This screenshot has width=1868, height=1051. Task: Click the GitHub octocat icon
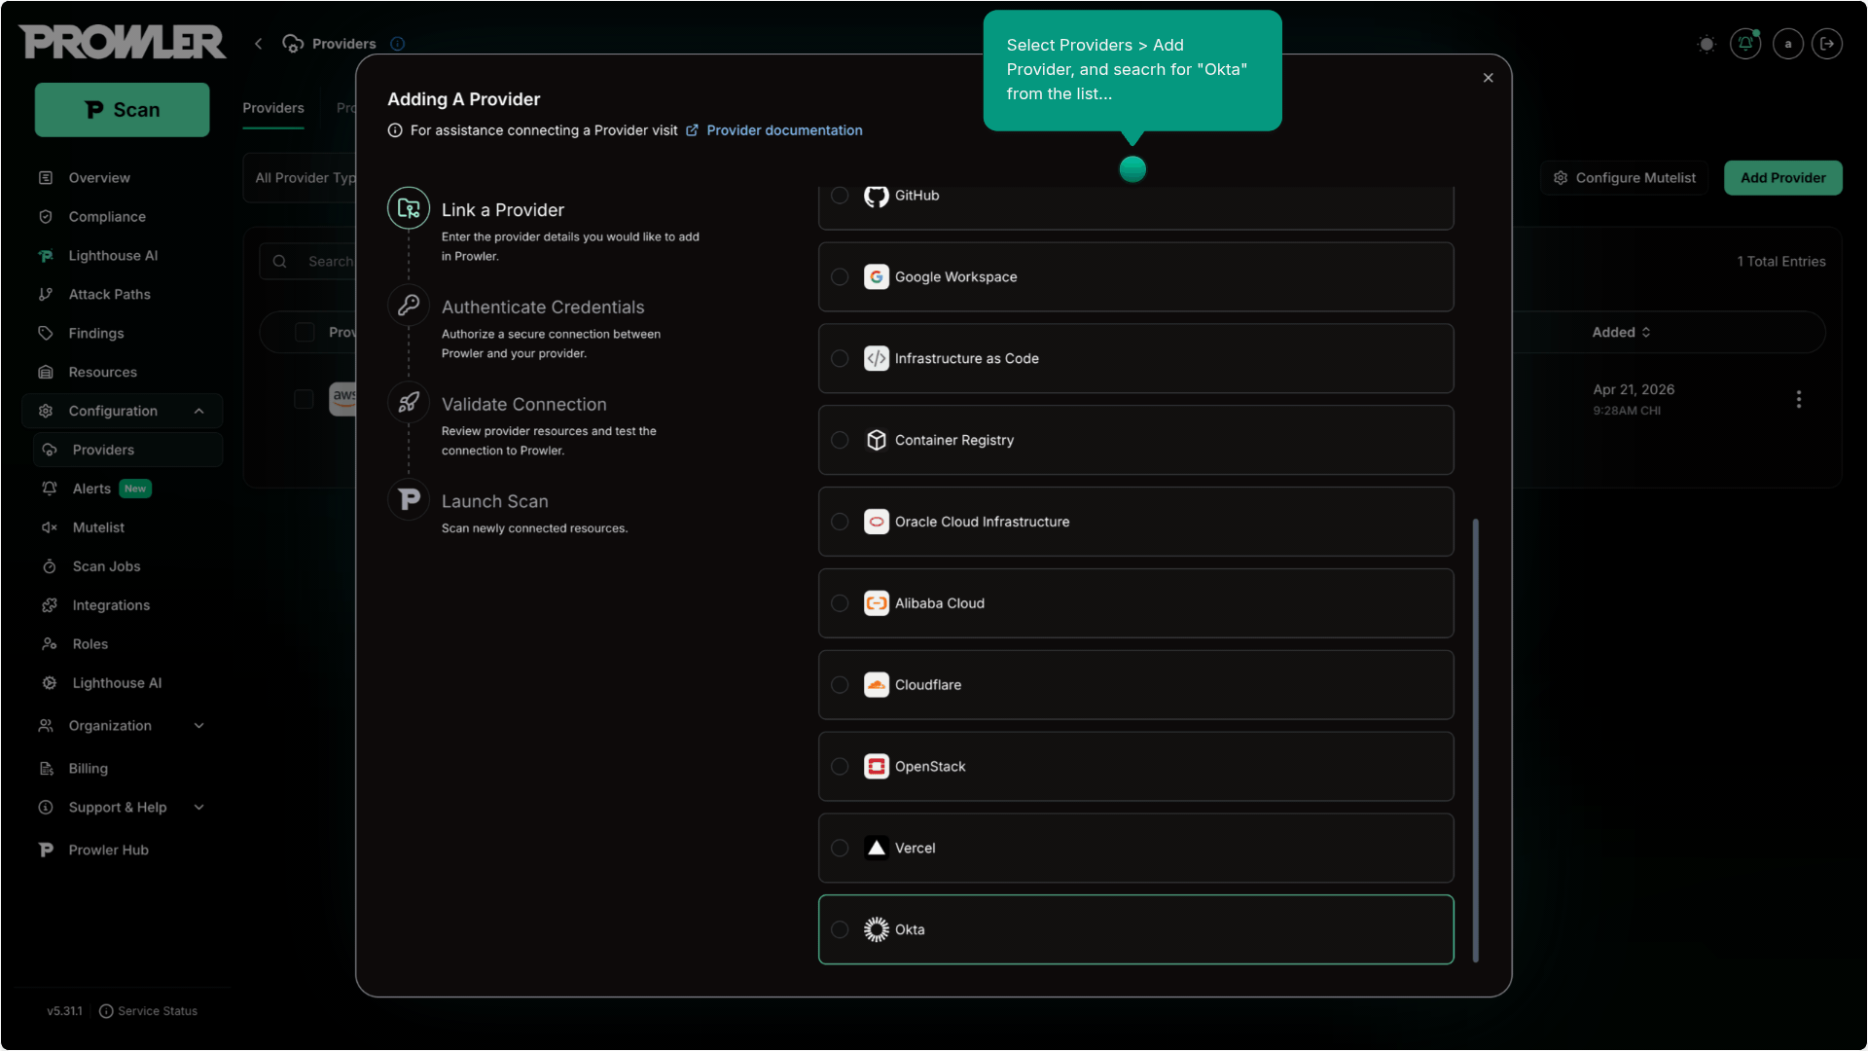(877, 197)
